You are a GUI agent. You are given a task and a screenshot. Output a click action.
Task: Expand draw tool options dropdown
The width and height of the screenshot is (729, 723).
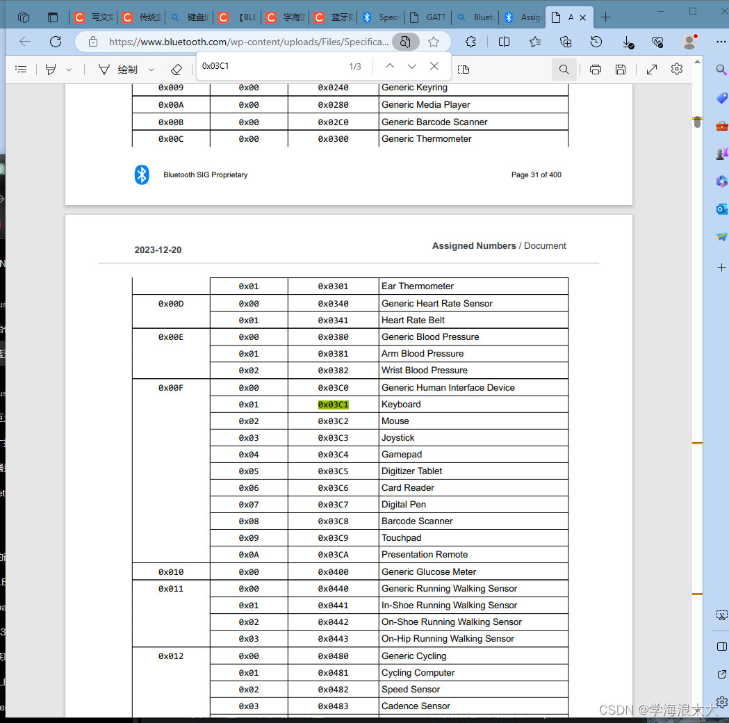(151, 70)
